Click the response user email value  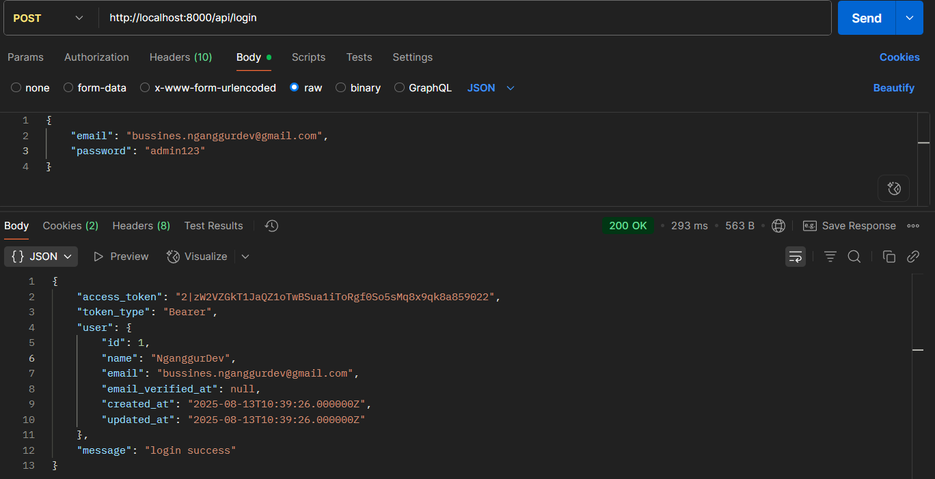[x=255, y=373]
